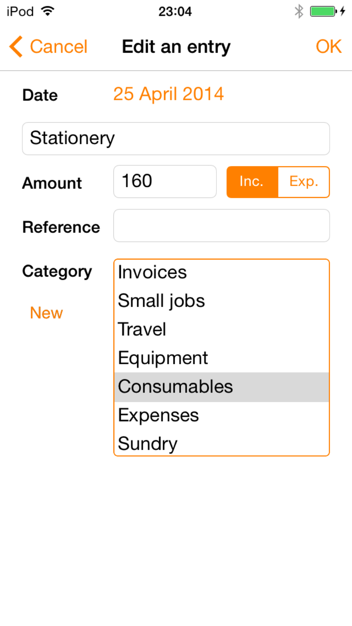Image resolution: width=352 pixels, height=626 pixels.
Task: Tap Cancel to discard edits
Action: pyautogui.click(x=58, y=46)
